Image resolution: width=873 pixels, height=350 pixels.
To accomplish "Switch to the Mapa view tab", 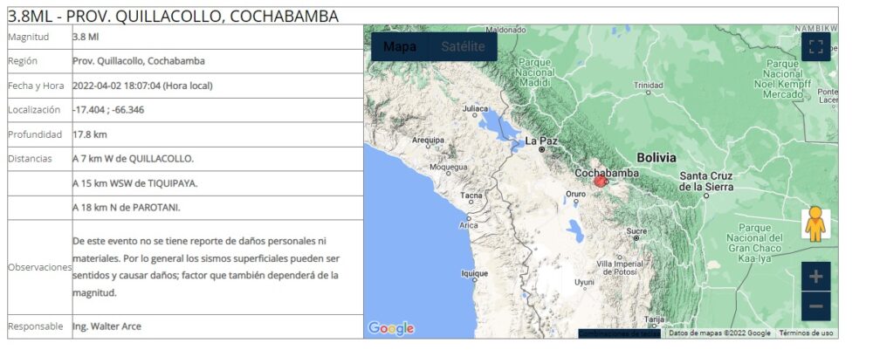I will [400, 47].
